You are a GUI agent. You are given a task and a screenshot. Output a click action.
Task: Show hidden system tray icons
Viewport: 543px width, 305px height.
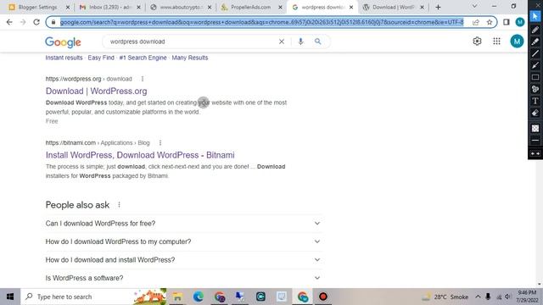coord(478,297)
